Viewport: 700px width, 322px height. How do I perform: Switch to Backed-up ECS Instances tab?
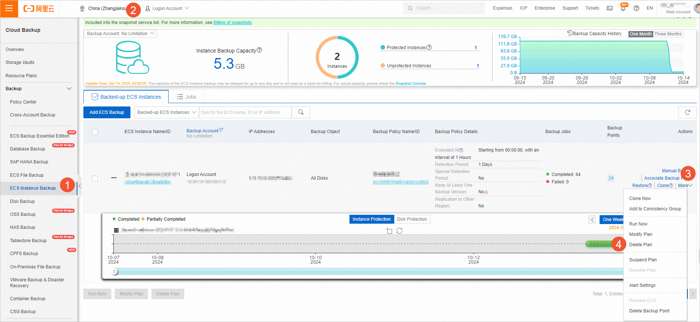click(126, 97)
